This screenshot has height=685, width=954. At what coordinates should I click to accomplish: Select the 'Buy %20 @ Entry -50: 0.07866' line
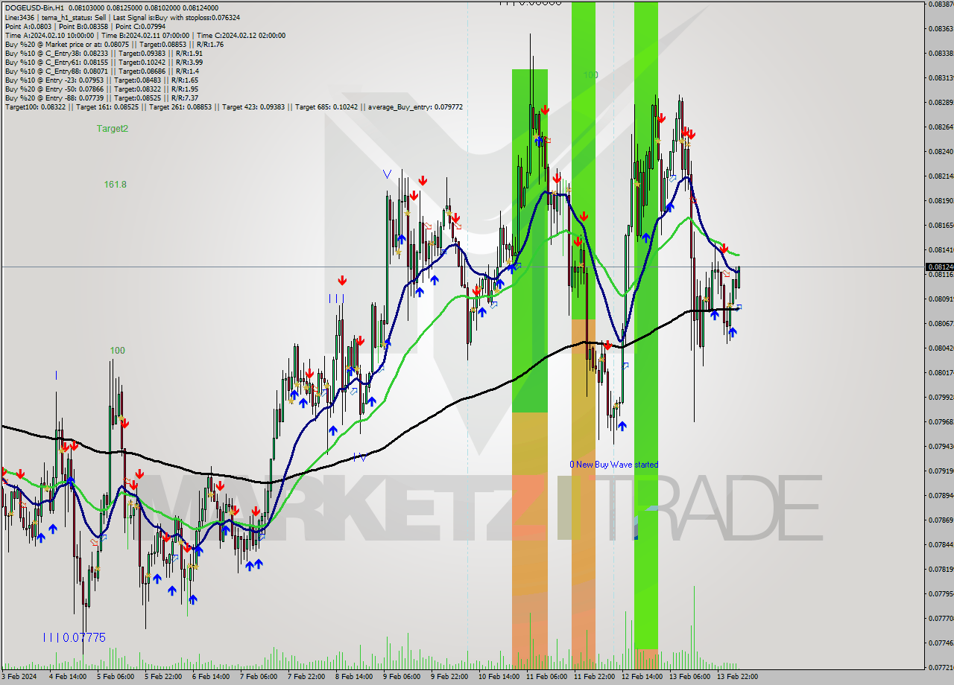[101, 89]
